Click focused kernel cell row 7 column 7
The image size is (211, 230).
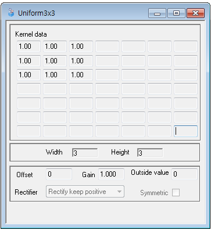[x=185, y=131]
